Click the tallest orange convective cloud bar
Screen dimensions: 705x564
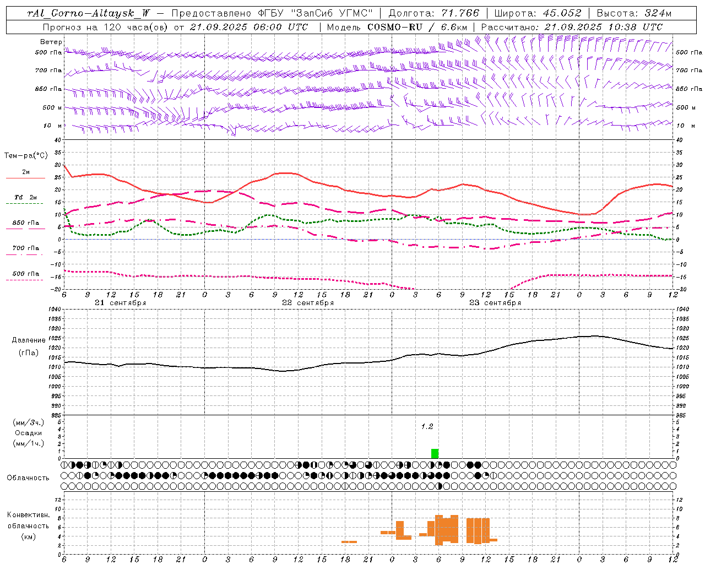pyautogui.click(x=439, y=530)
